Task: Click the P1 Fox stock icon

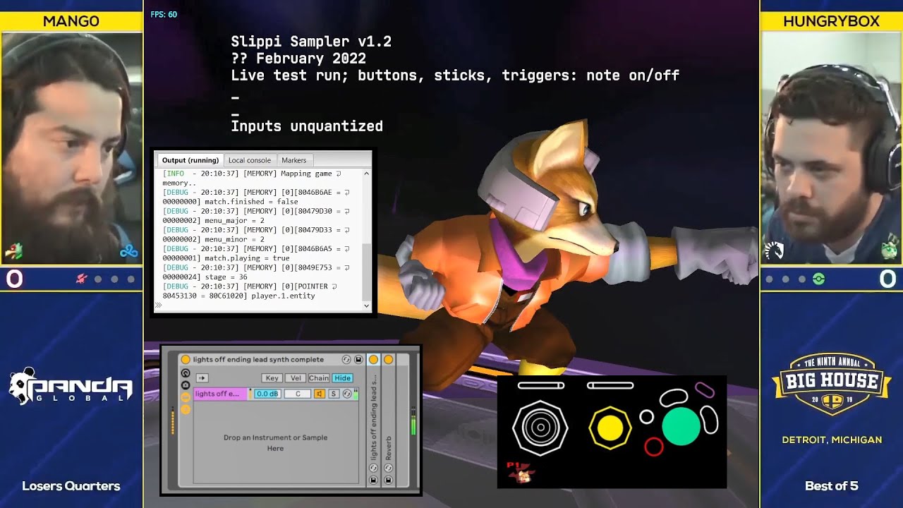Action: (521, 472)
